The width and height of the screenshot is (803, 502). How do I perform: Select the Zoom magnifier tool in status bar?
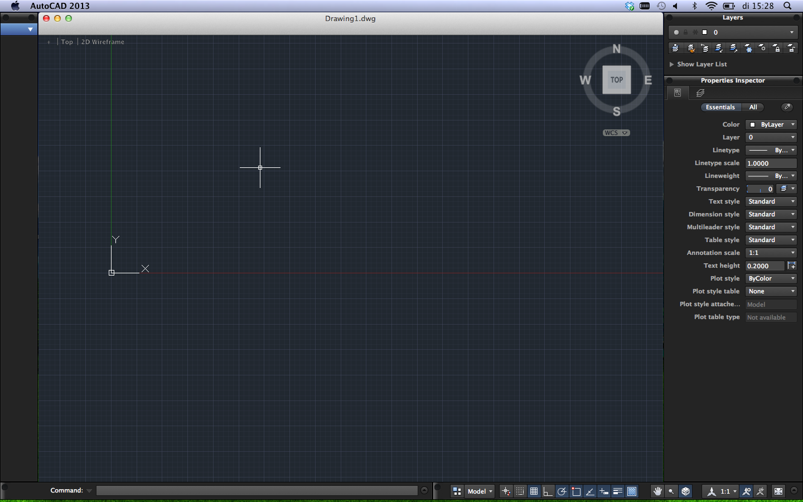click(x=671, y=491)
